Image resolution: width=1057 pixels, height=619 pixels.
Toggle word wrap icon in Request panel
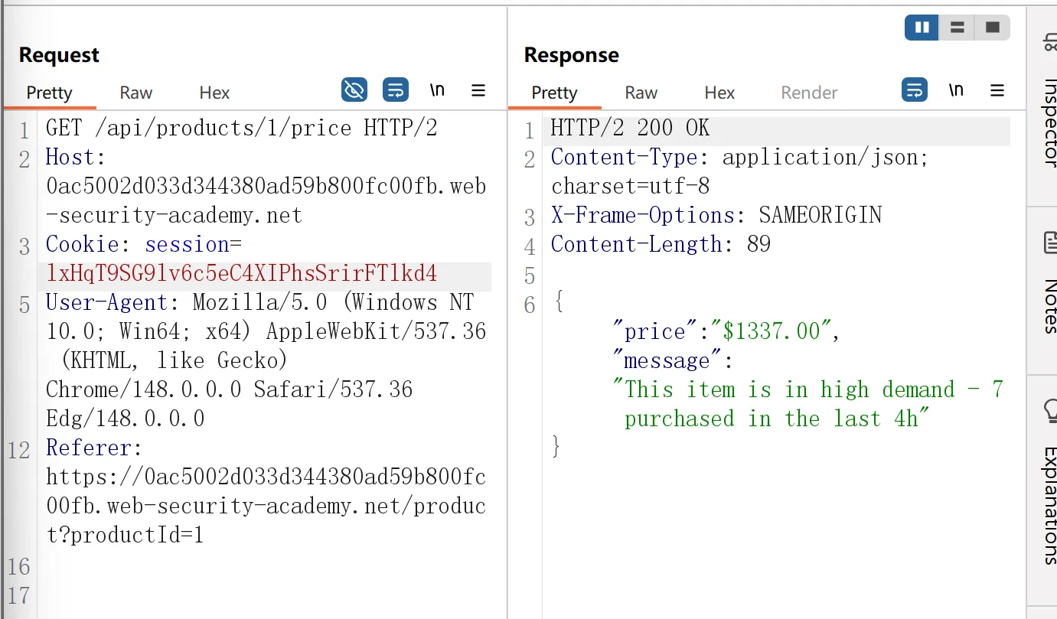point(396,90)
